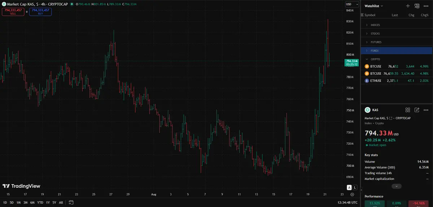Click the Market capitalization label
Viewport: 433px width, 207px height.
point(380,179)
